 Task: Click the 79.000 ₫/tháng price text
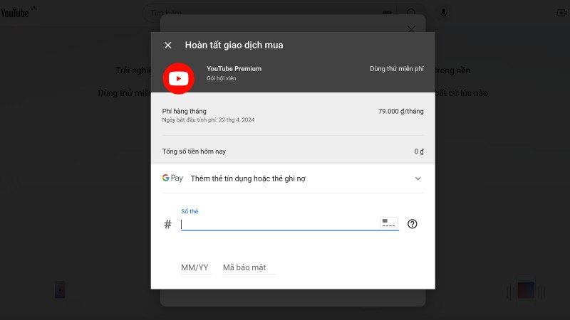pyautogui.click(x=400, y=112)
